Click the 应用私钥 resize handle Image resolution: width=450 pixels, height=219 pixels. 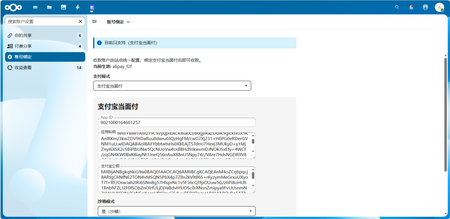tap(253, 157)
